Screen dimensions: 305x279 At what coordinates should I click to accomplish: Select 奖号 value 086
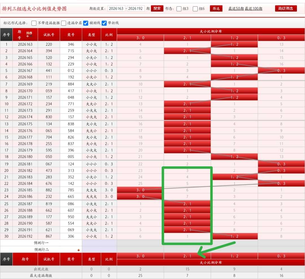click(x=71, y=204)
